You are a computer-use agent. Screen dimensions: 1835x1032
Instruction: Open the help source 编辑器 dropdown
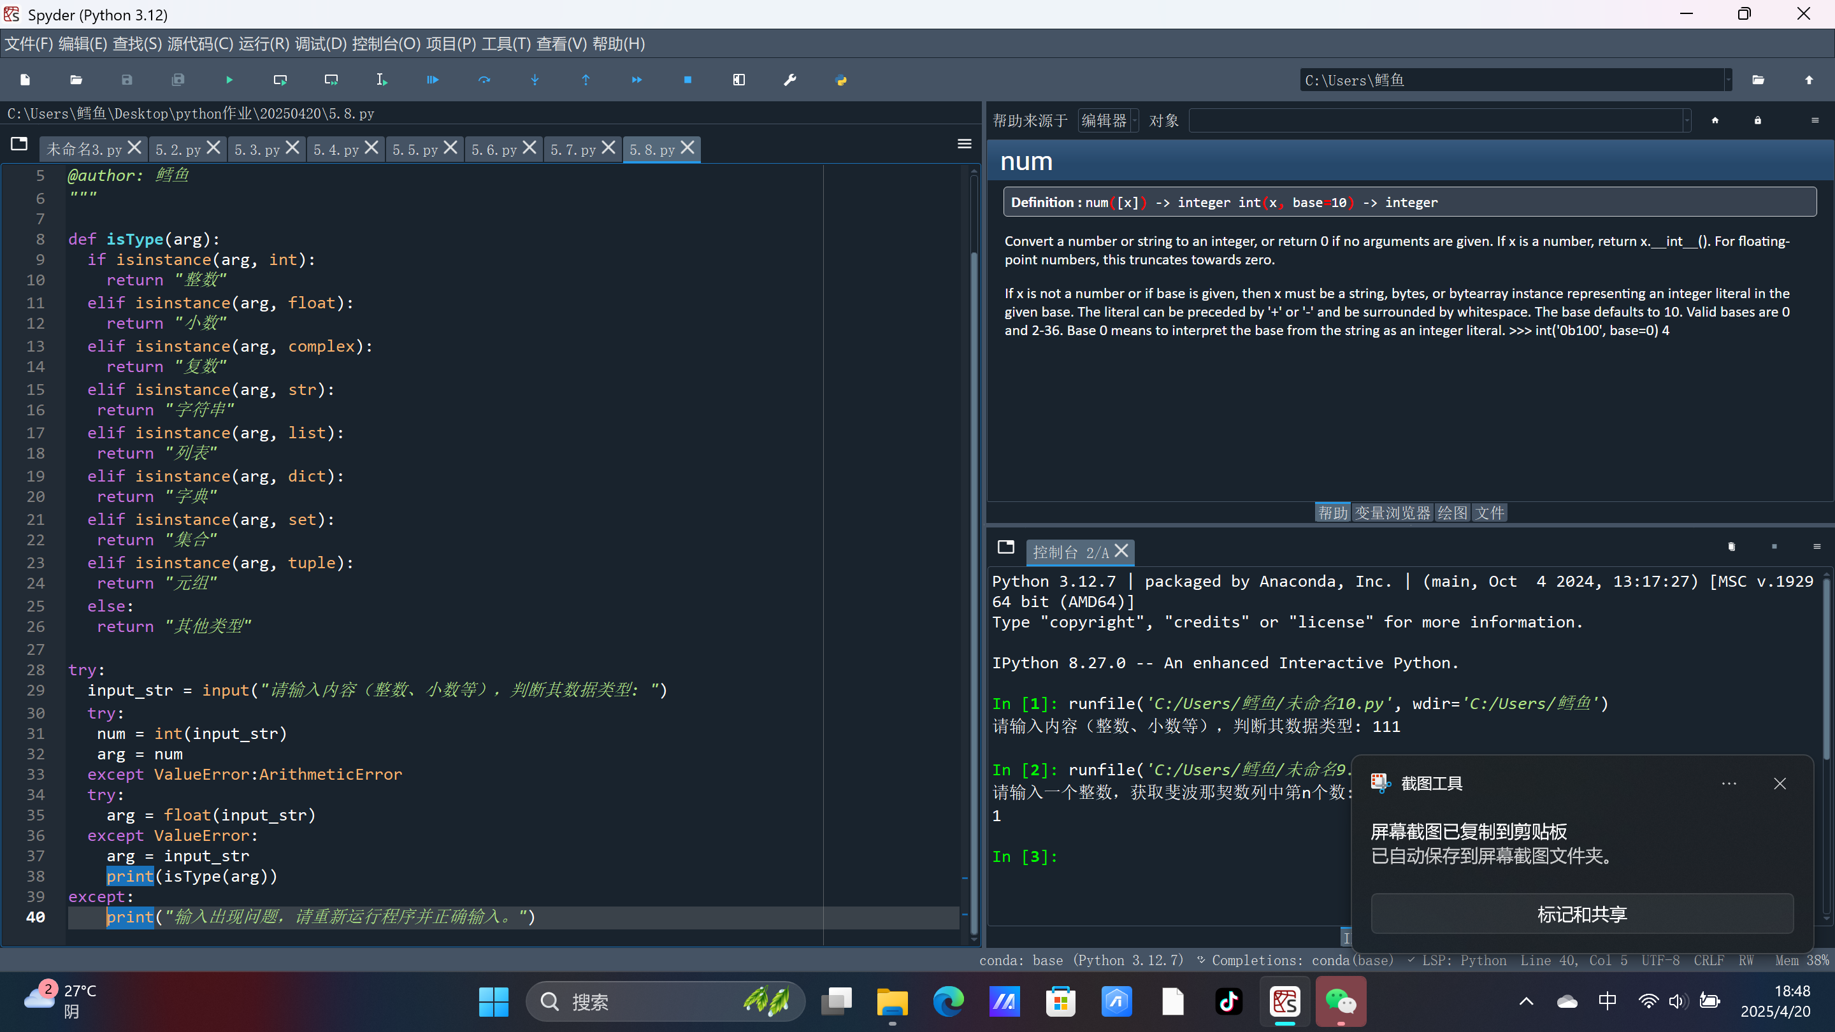coord(1109,120)
